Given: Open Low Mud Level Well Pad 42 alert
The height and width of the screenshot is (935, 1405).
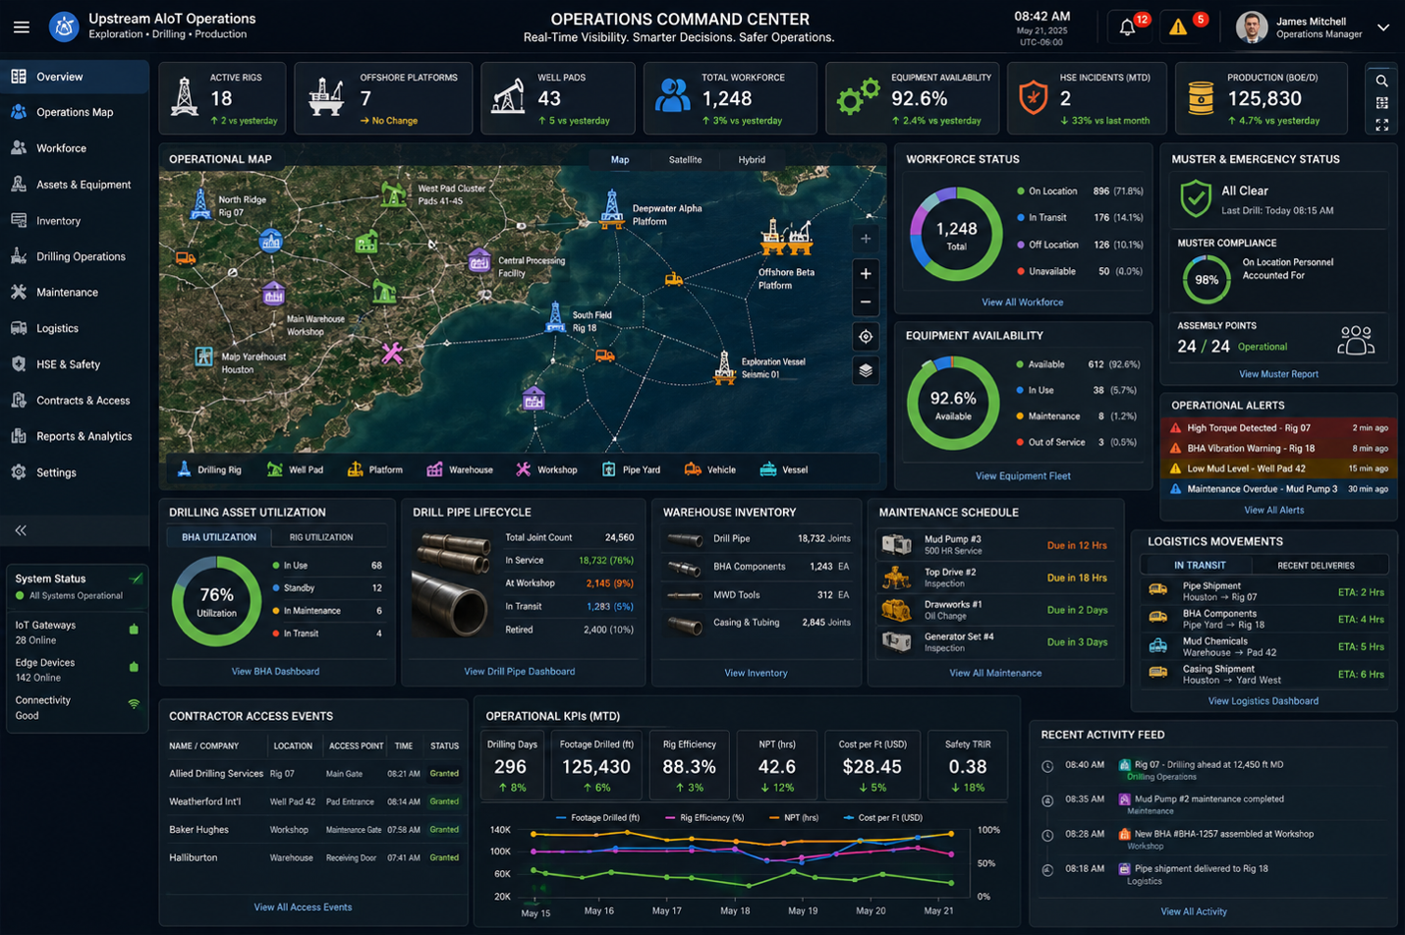Looking at the screenshot, I should coord(1279,468).
